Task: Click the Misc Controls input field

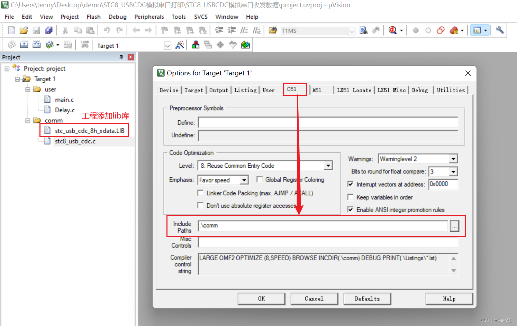Action: 328,242
